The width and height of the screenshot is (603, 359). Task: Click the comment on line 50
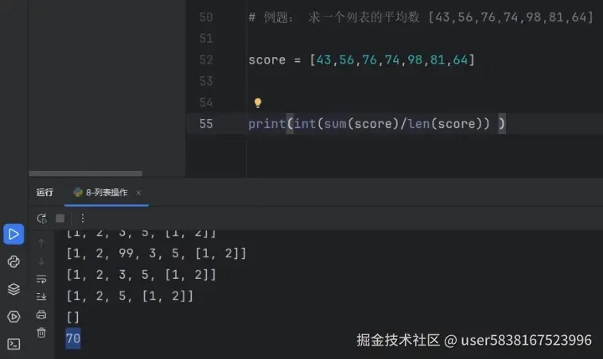click(x=421, y=17)
